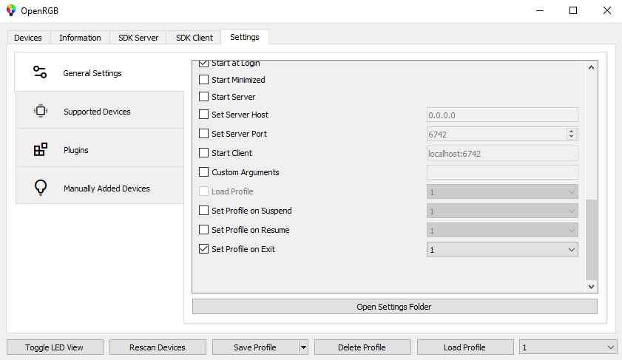This screenshot has width=622, height=360.
Task: Click Open Settings Folder button
Action: pos(395,307)
